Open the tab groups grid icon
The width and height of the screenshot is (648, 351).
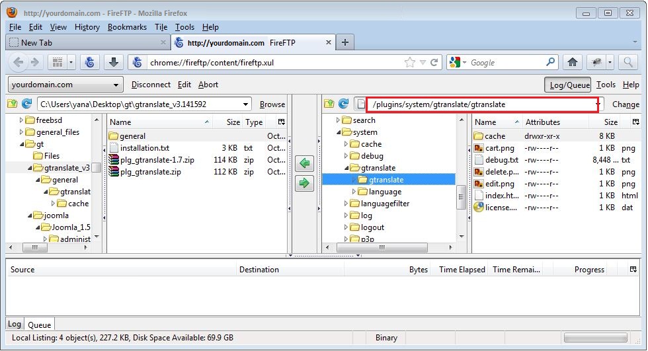58,62
